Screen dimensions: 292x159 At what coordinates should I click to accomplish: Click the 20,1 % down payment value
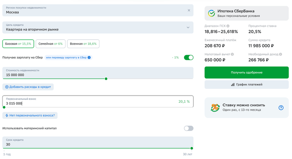point(184,101)
